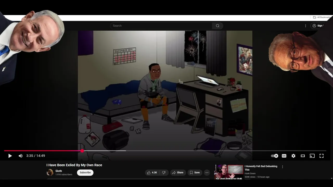Cast video to another device
Image resolution: width=333 pixels, height=187 pixels.
click(x=312, y=156)
